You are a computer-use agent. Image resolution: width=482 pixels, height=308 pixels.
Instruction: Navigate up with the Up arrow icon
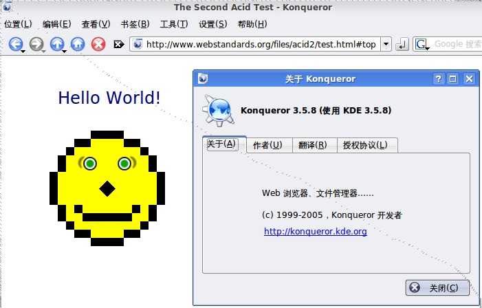point(57,44)
